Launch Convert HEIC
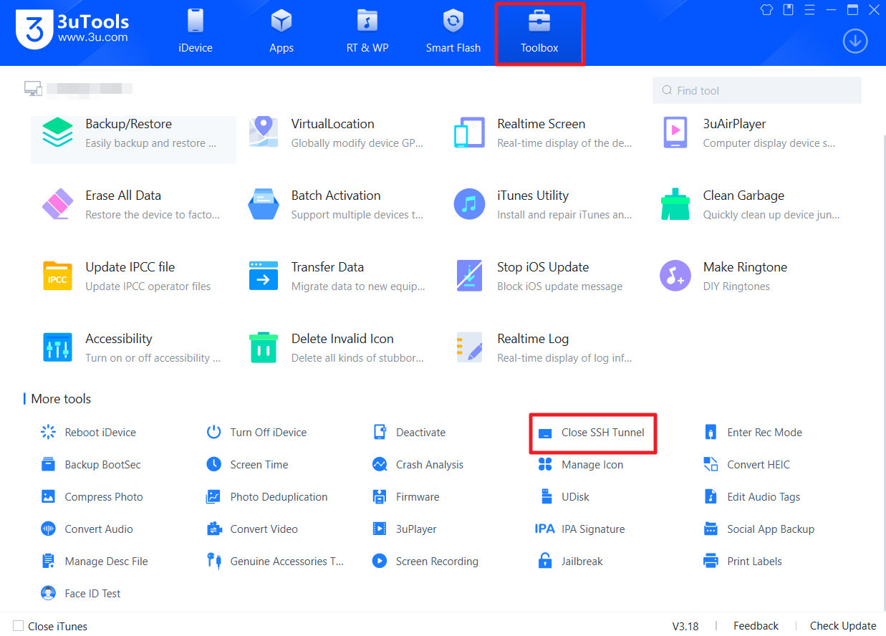The height and width of the screenshot is (636, 886). pyautogui.click(x=746, y=465)
